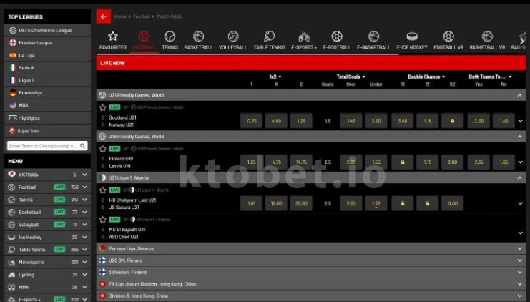Open La Liga in Top Leagues
The image size is (530, 302).
(x=47, y=56)
